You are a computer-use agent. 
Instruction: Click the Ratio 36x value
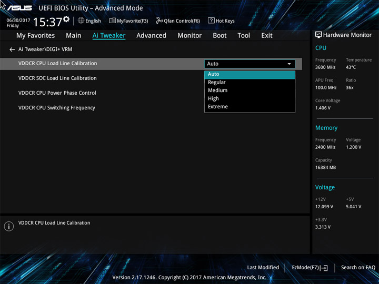350,88
